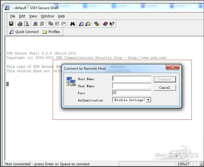Open the Window menu
The width and height of the screenshot is (204, 167).
pyautogui.click(x=47, y=16)
